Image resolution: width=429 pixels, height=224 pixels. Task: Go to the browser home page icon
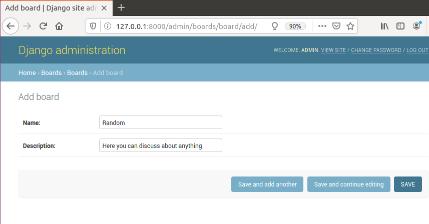pyautogui.click(x=59, y=26)
